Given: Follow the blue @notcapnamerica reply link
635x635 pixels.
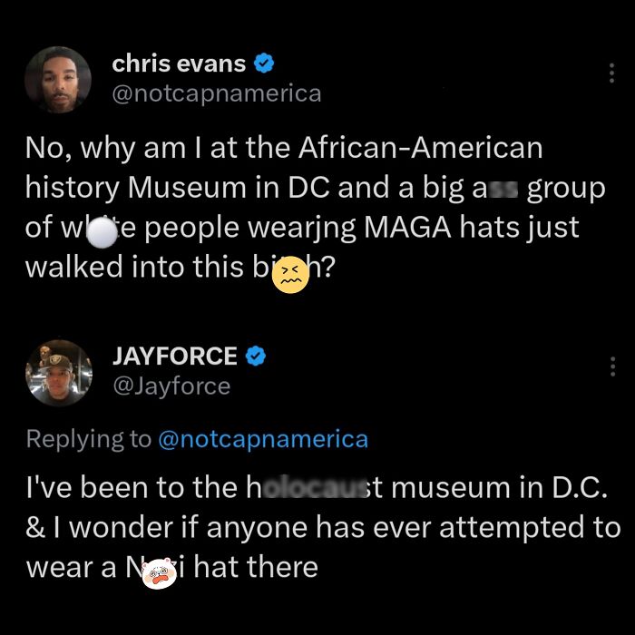Looking at the screenshot, I should click(263, 439).
